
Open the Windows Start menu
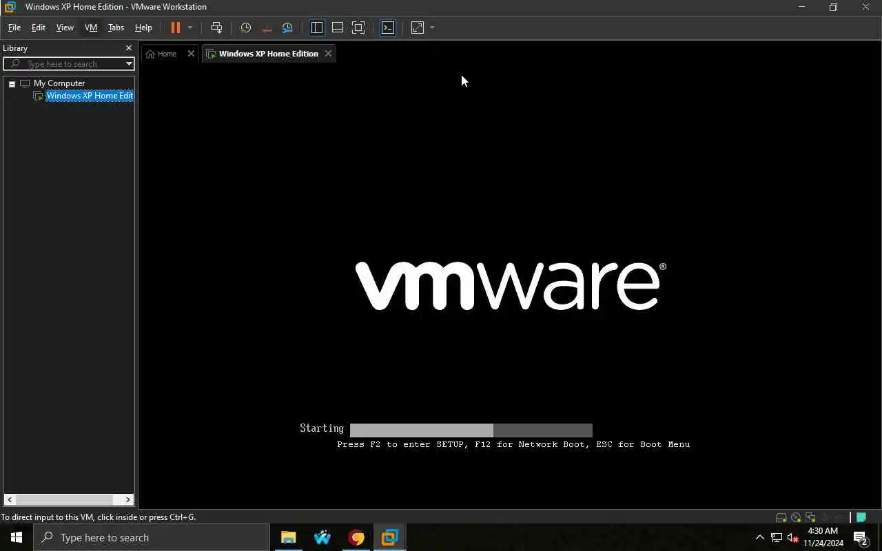click(x=17, y=537)
